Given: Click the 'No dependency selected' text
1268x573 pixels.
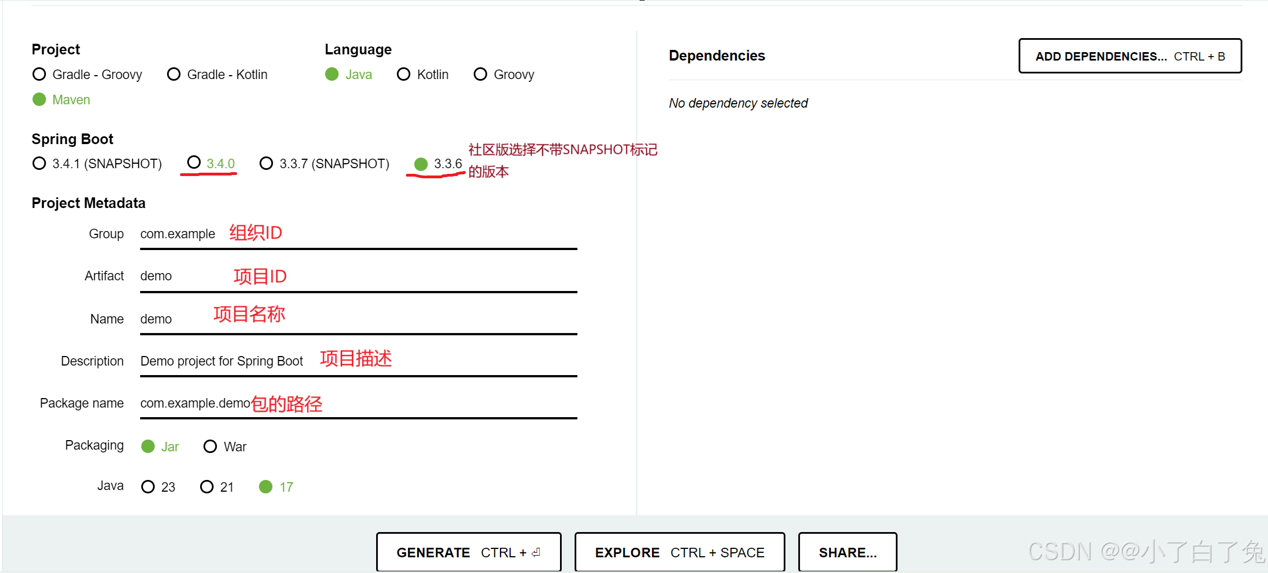Looking at the screenshot, I should pos(738,103).
